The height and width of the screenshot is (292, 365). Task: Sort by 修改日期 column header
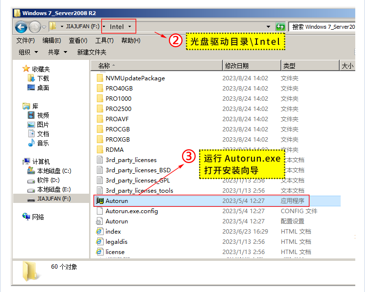pos(237,66)
